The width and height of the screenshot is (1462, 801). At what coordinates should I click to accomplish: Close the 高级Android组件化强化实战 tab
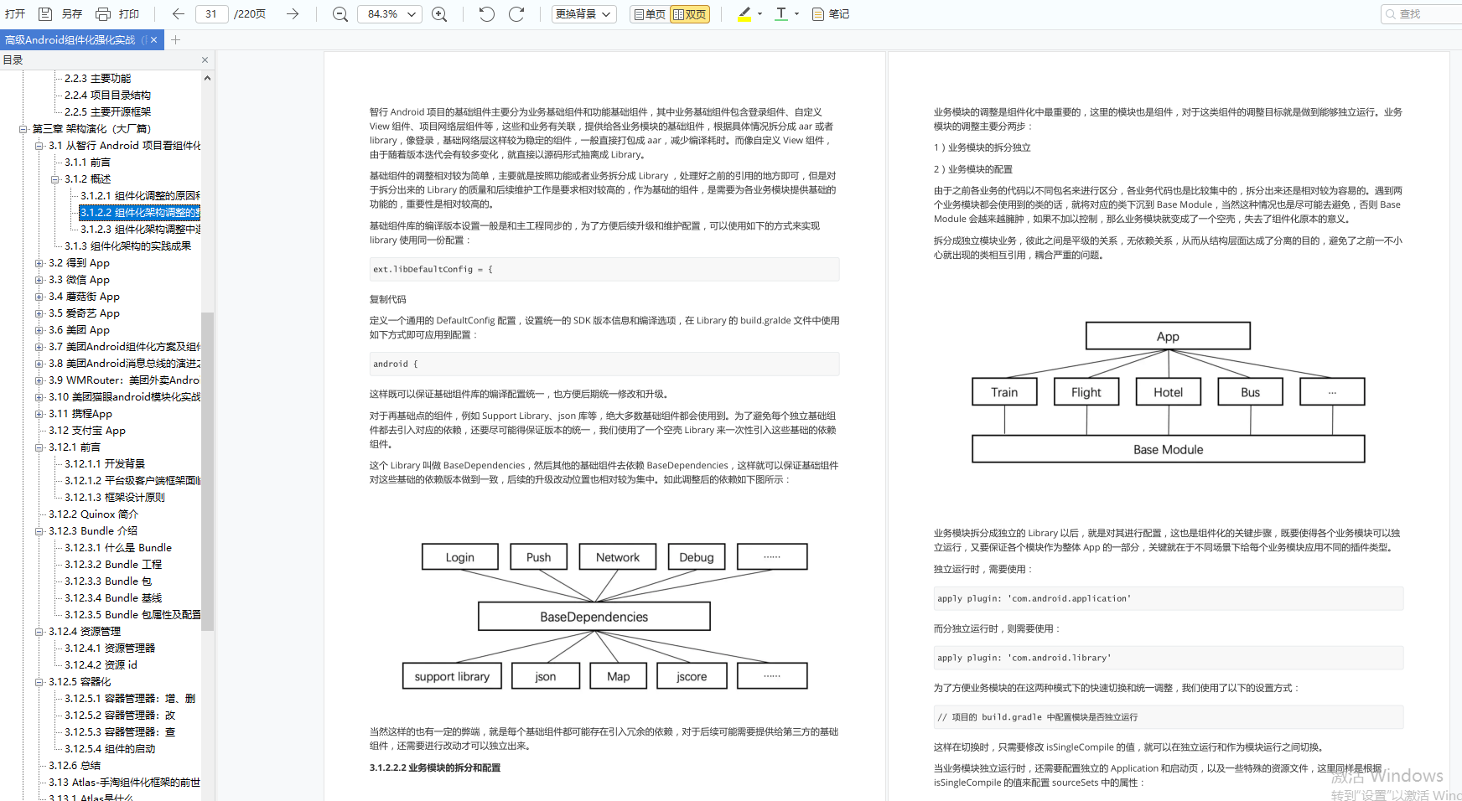click(154, 39)
